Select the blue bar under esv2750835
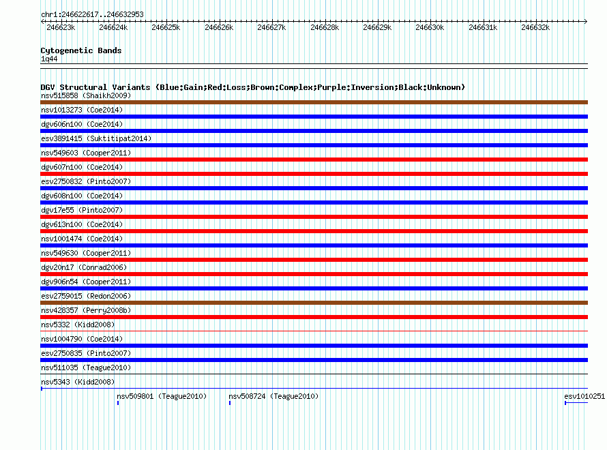The width and height of the screenshot is (607, 450). [x=314, y=360]
